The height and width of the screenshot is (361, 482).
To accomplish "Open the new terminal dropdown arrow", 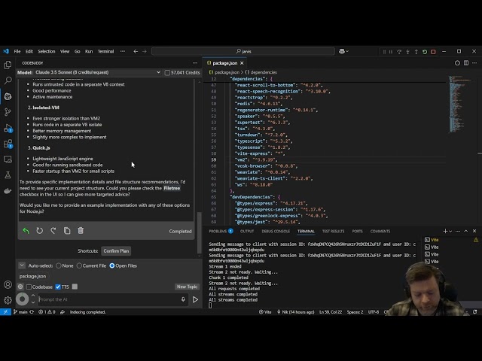I will [x=450, y=231].
